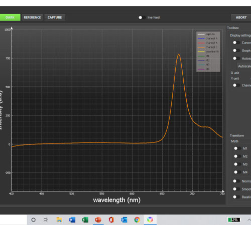Click the REFERENCE button
Viewport: 251px width, 225px height.
point(32,17)
